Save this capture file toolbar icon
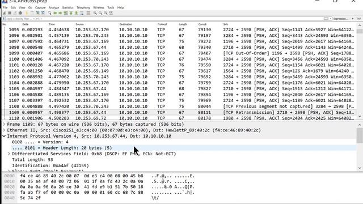 [x=32, y=13]
